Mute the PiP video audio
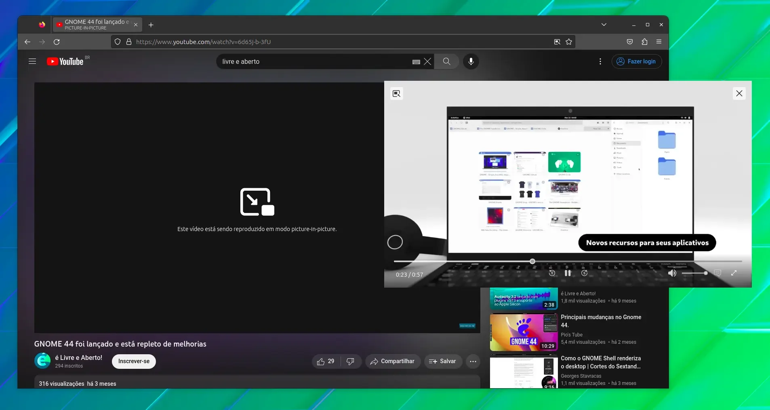Viewport: 770px width, 410px height. point(672,273)
